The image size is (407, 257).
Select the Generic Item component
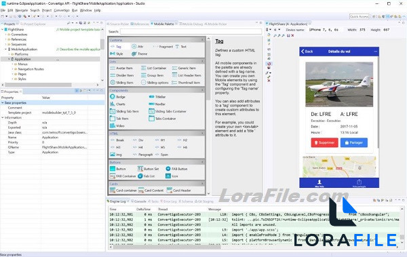(184, 68)
